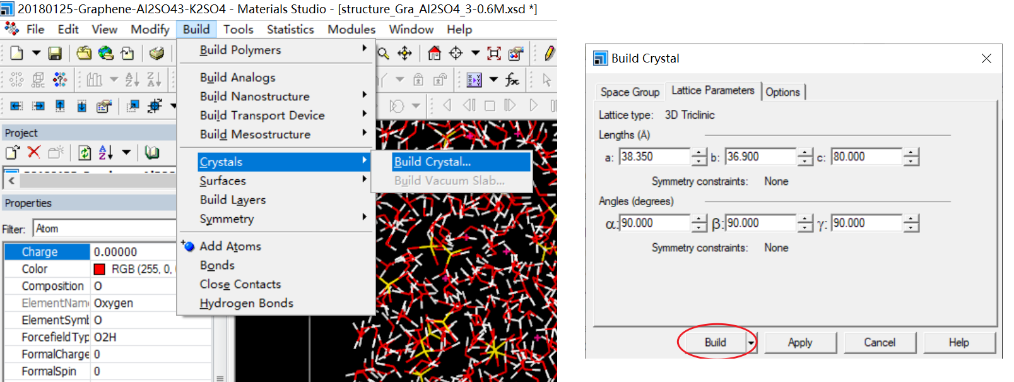Click the green Refresh icon in Project panel
The height and width of the screenshot is (382, 1014).
pyautogui.click(x=85, y=152)
